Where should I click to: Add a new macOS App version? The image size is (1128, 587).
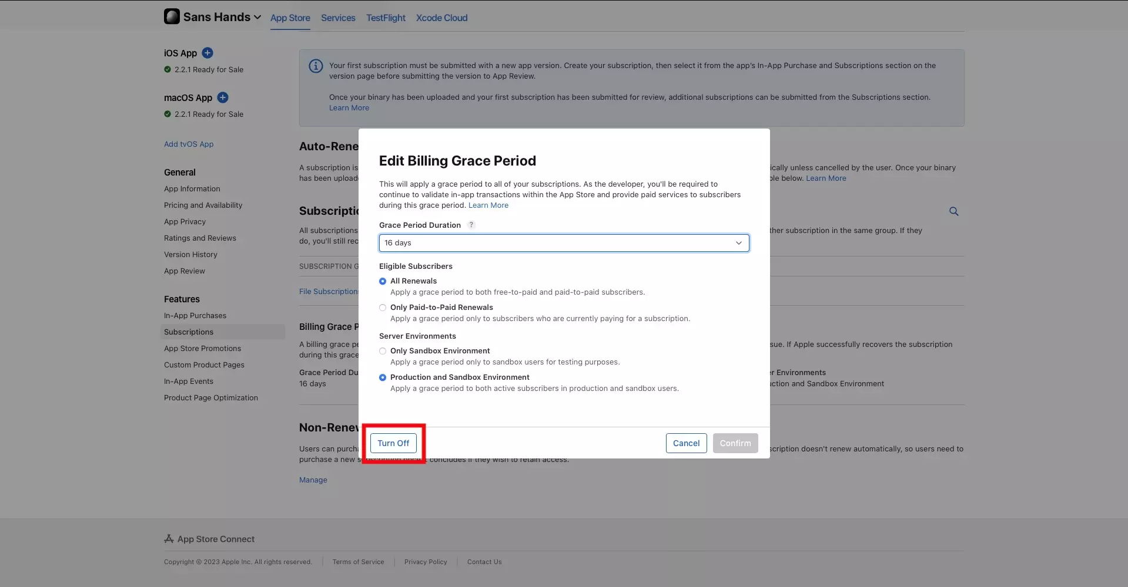223,97
